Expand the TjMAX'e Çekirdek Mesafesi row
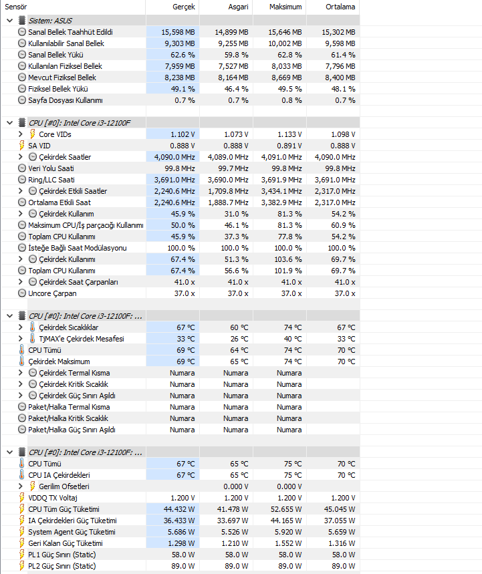 click(x=21, y=338)
